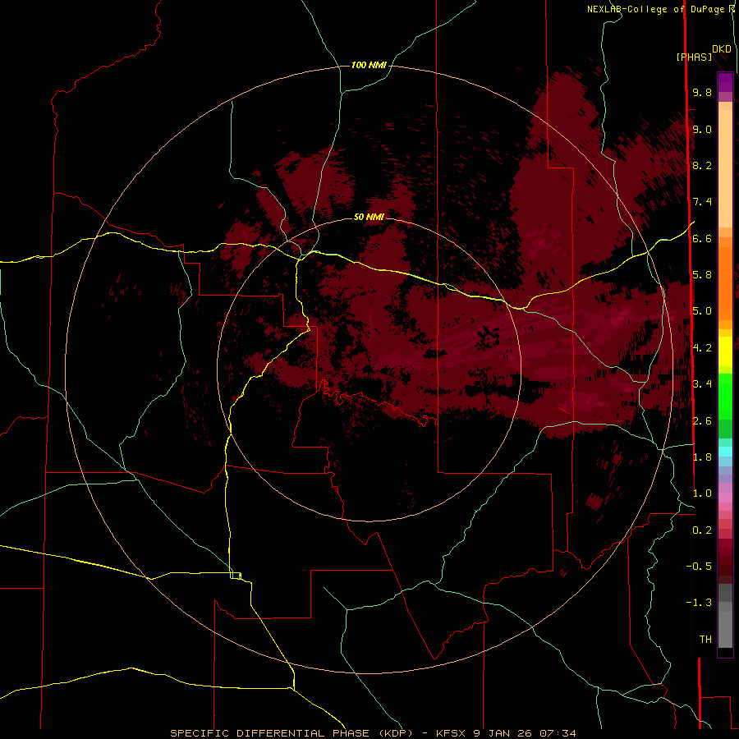
Task: Click the 5.8 value on the scale
Action: coord(702,275)
